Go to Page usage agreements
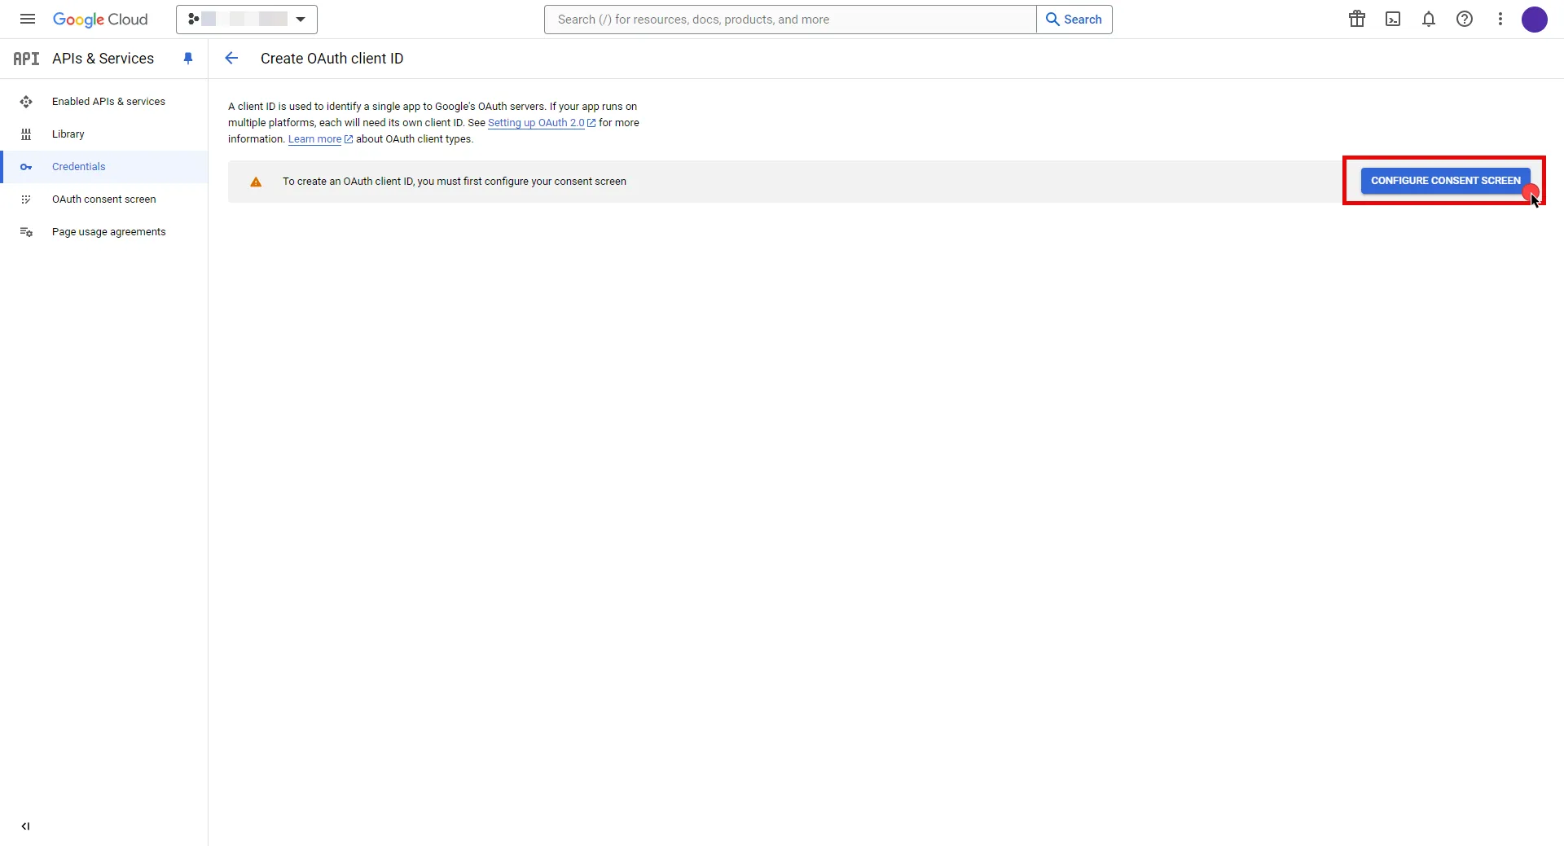Viewport: 1564px width, 846px height. tap(109, 231)
